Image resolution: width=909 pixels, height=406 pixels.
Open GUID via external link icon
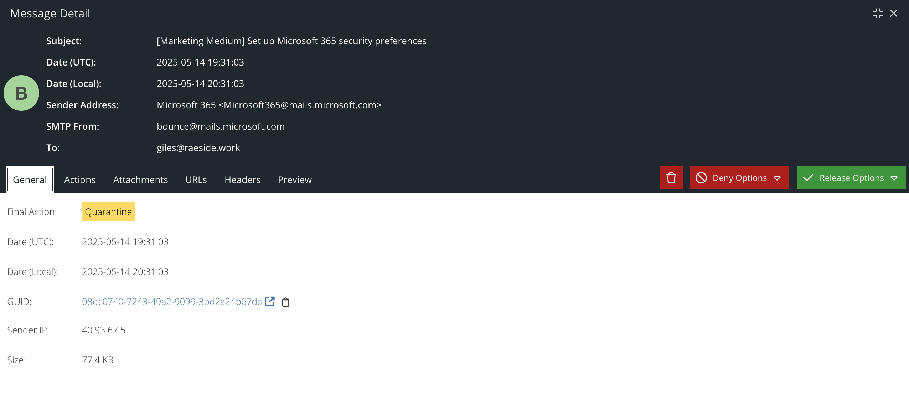pyautogui.click(x=270, y=301)
